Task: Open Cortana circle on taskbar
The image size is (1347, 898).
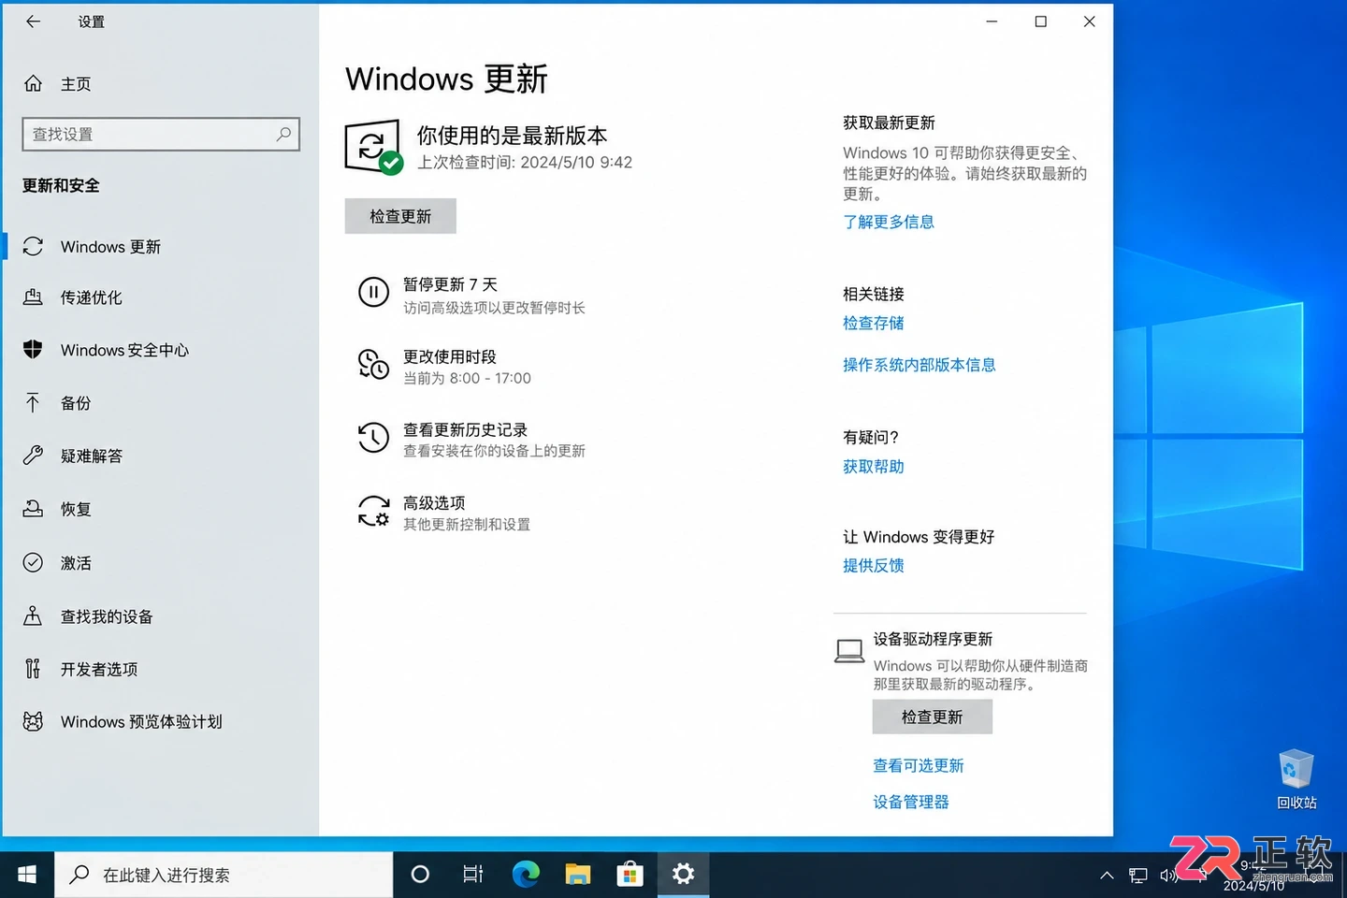Action: pos(420,875)
